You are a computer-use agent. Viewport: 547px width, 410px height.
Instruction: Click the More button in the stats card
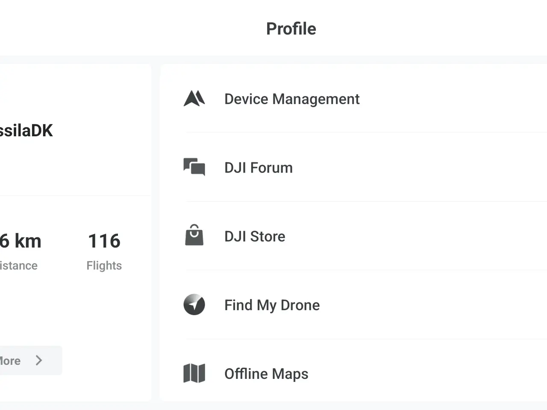[x=30, y=360]
